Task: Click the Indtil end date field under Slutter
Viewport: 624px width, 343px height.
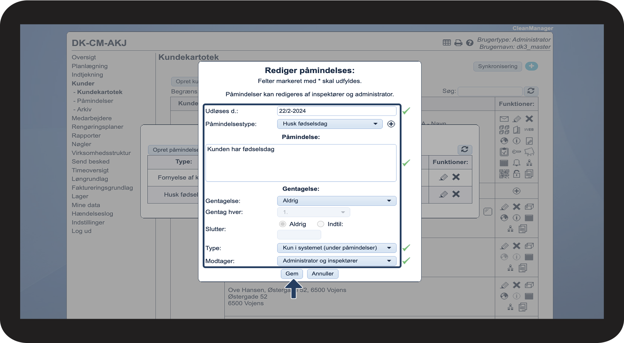Action: 299,235
